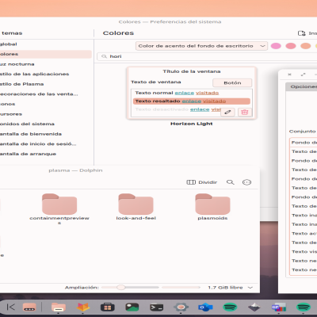Viewport: 317px width, 317px height.
Task: Click the search icon in the hori filter field
Action: point(104,56)
